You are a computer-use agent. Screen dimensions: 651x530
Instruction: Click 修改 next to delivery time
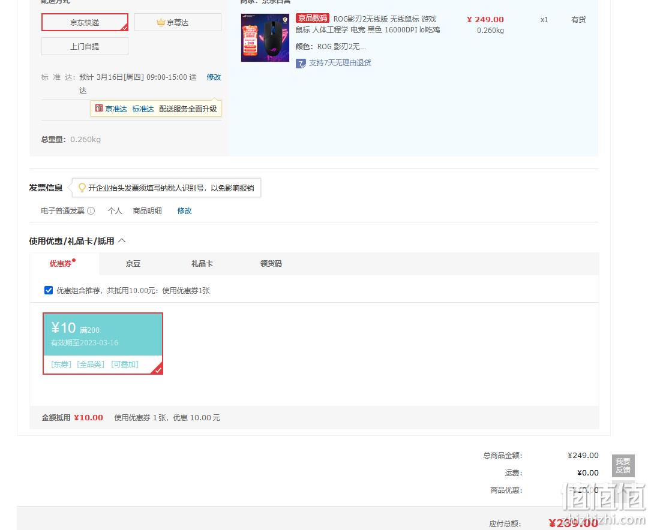point(214,77)
